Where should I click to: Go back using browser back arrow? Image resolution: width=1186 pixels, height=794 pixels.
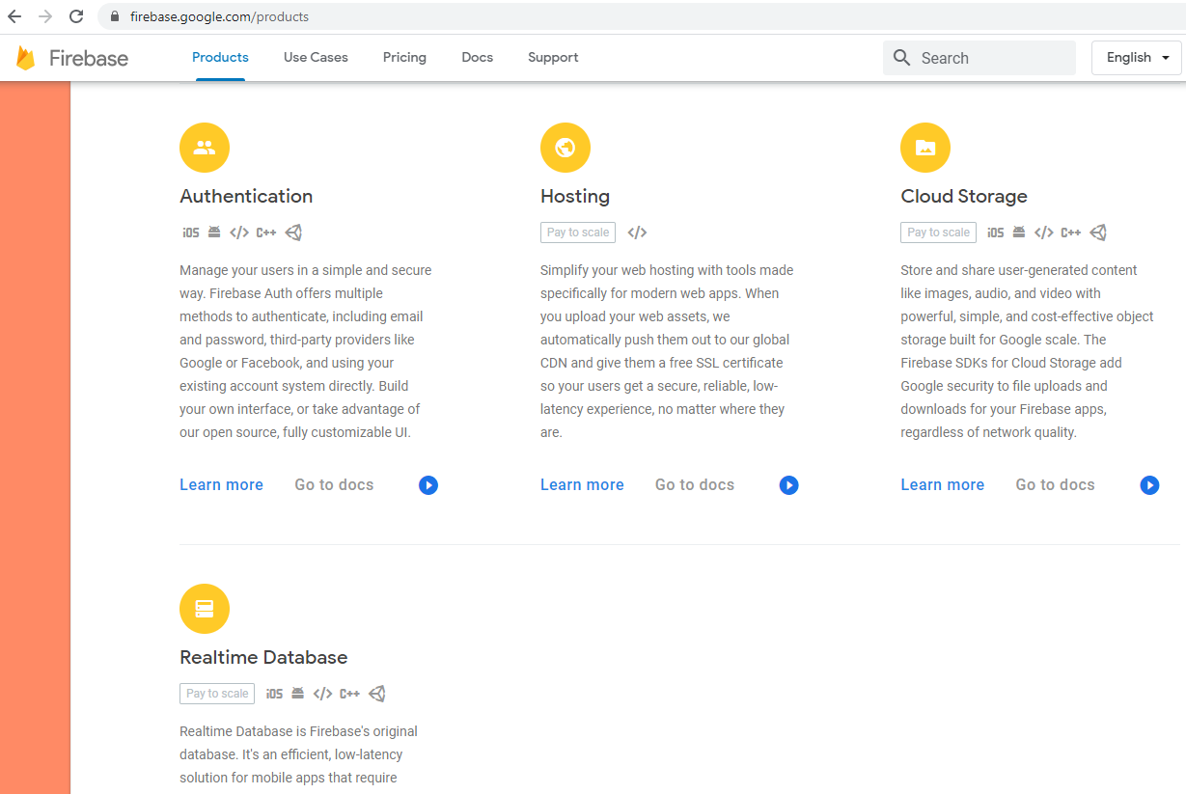tap(14, 16)
